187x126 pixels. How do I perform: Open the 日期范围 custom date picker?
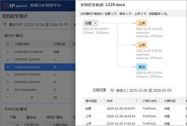click(141, 91)
